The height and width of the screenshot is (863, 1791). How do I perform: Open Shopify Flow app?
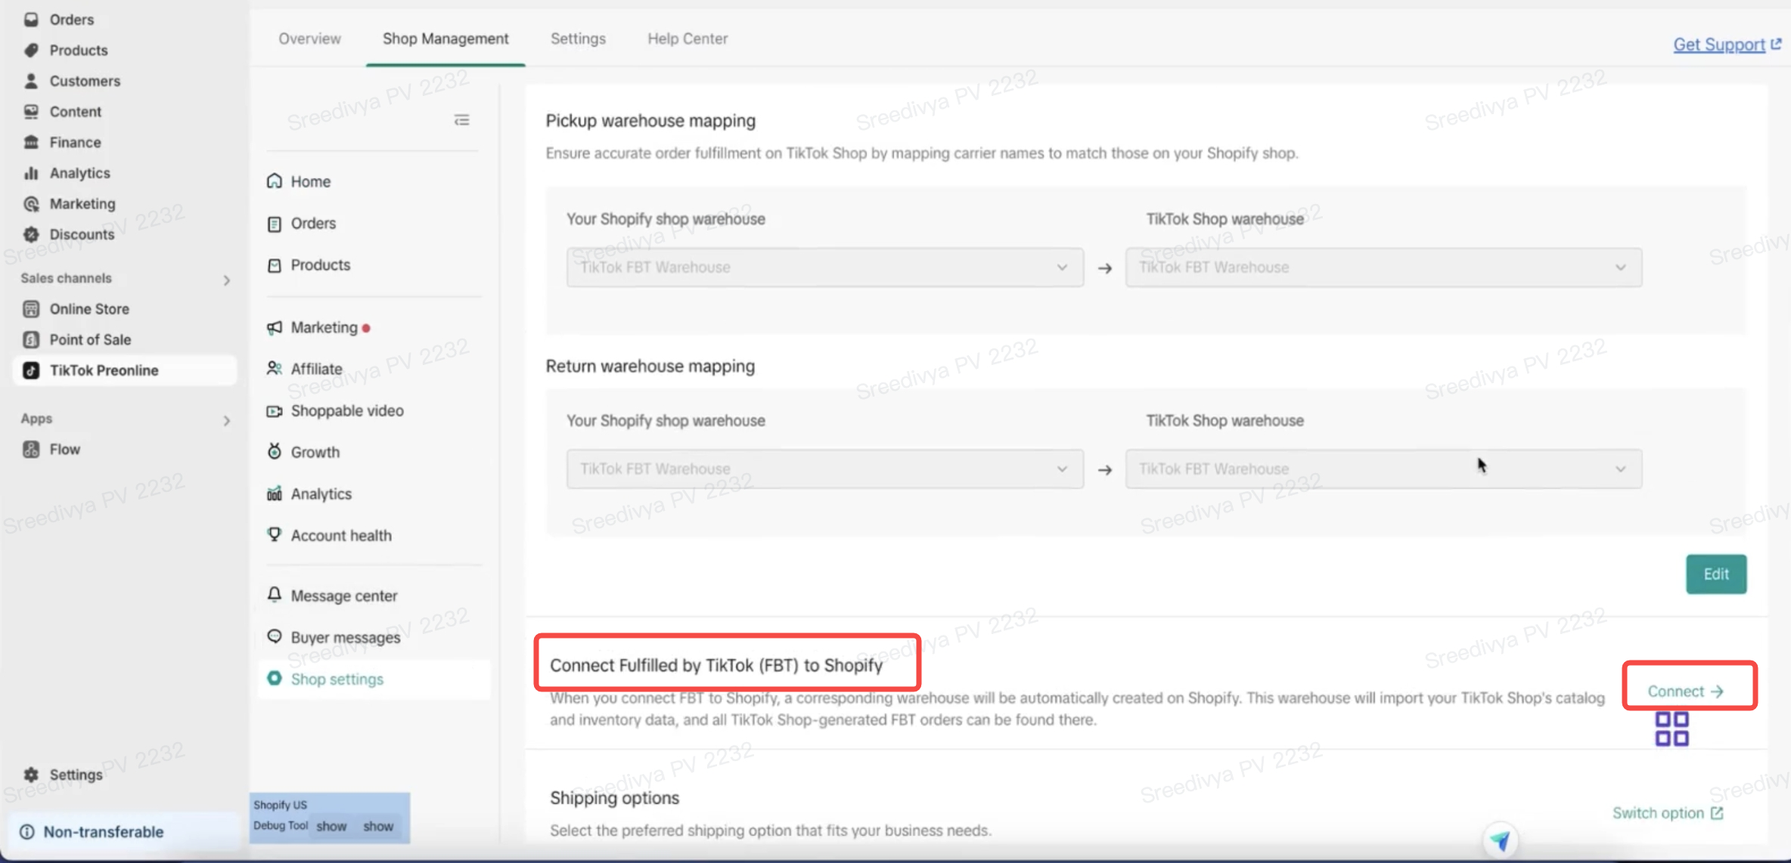(64, 450)
